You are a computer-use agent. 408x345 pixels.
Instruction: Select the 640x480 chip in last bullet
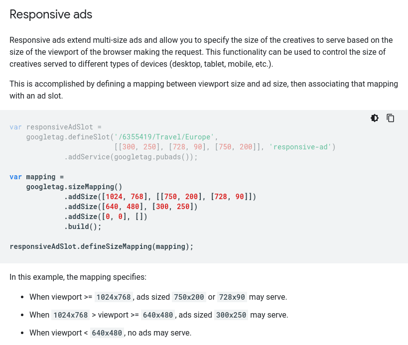[107, 333]
